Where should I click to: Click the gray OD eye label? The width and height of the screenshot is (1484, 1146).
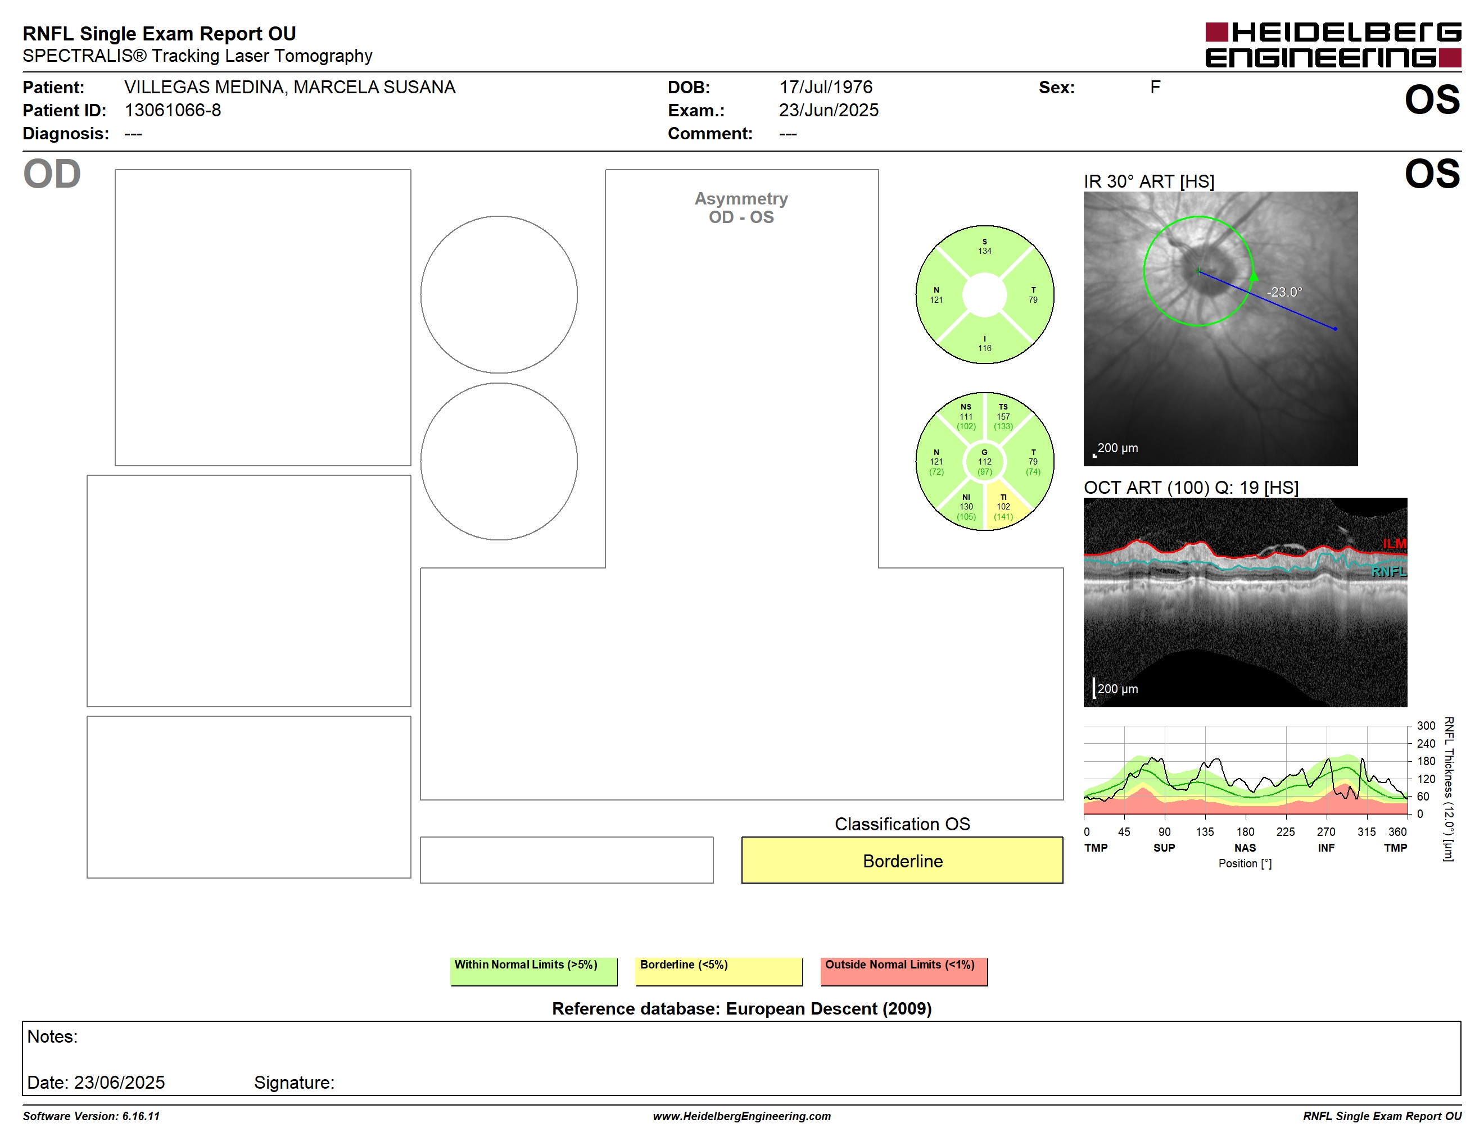(52, 174)
